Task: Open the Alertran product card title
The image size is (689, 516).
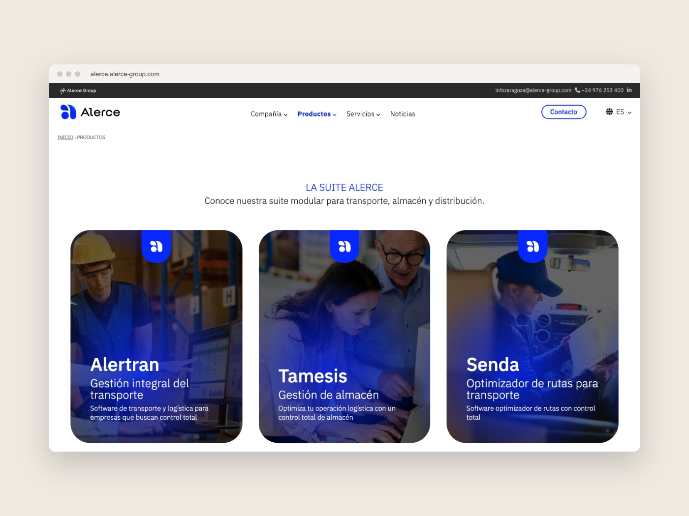Action: pyautogui.click(x=125, y=365)
